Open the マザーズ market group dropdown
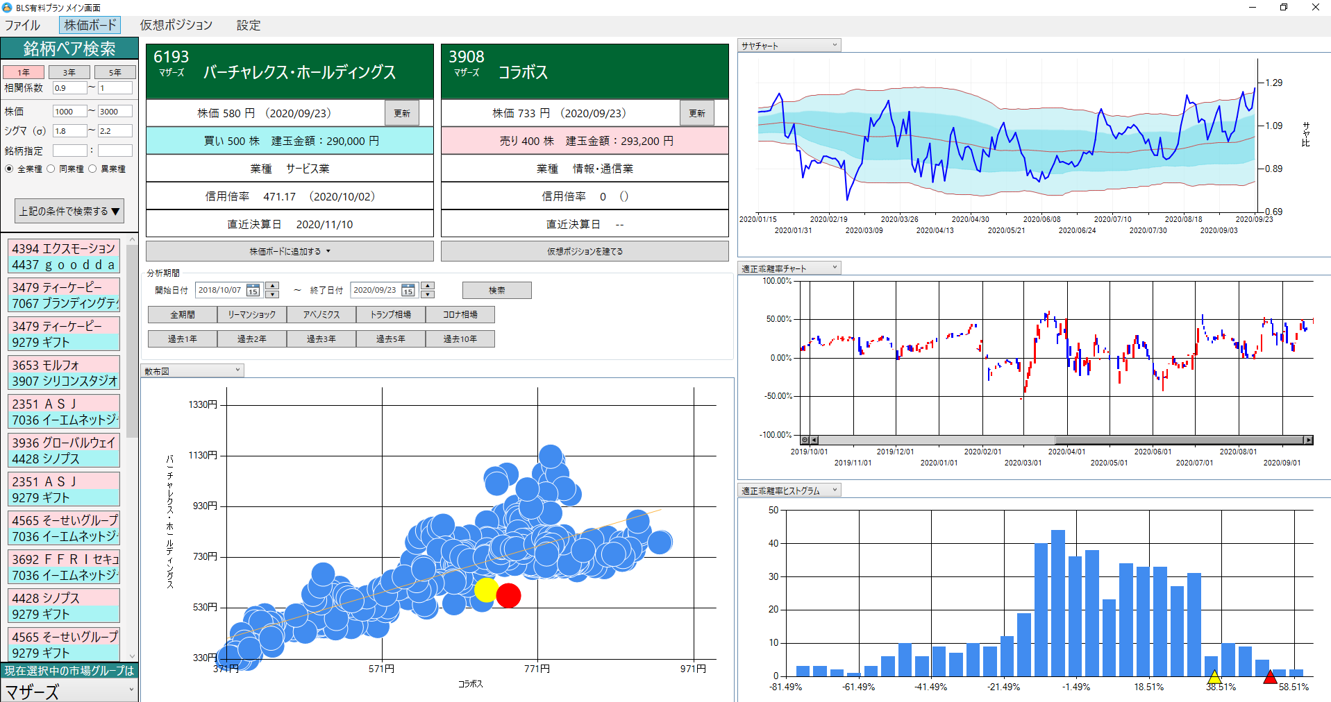This screenshot has width=1331, height=702. [x=69, y=691]
